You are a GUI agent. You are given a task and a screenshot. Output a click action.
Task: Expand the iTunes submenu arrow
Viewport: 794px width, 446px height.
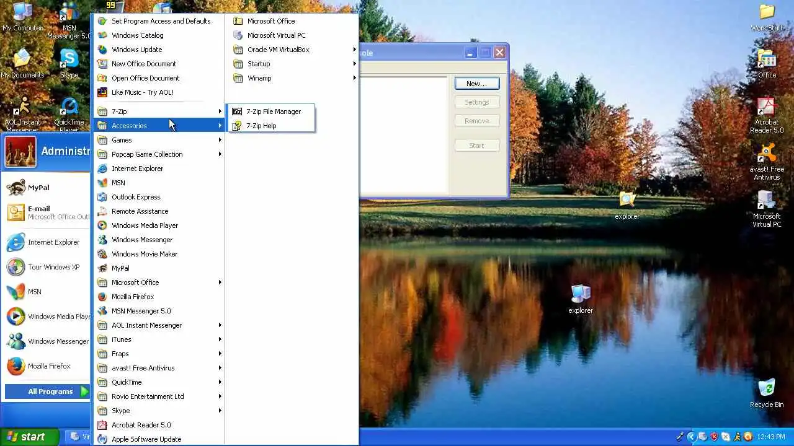click(x=220, y=339)
